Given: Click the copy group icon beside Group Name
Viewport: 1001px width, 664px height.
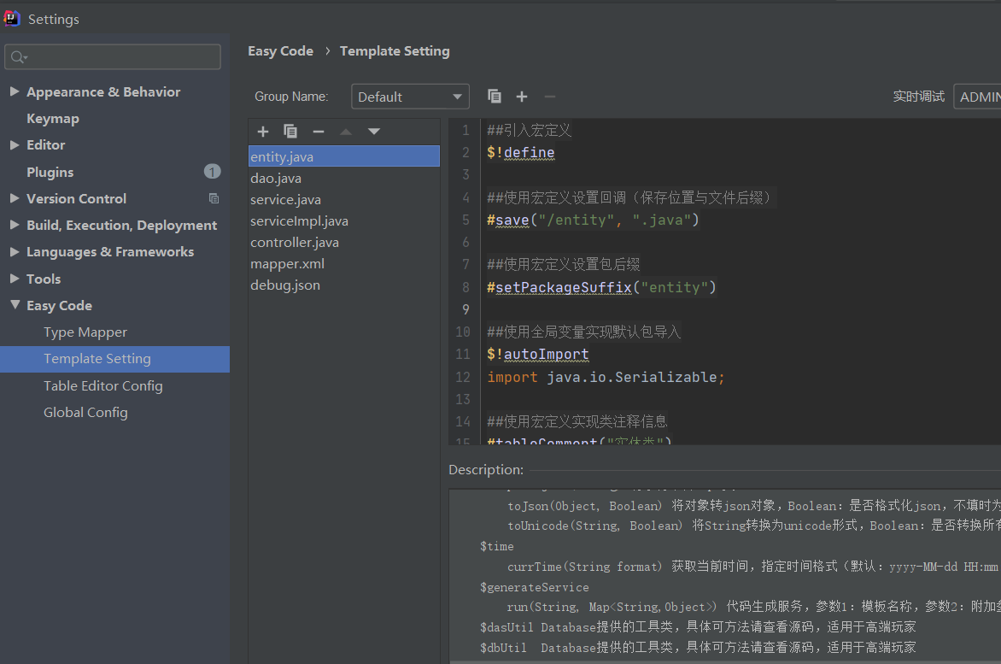Looking at the screenshot, I should (495, 97).
